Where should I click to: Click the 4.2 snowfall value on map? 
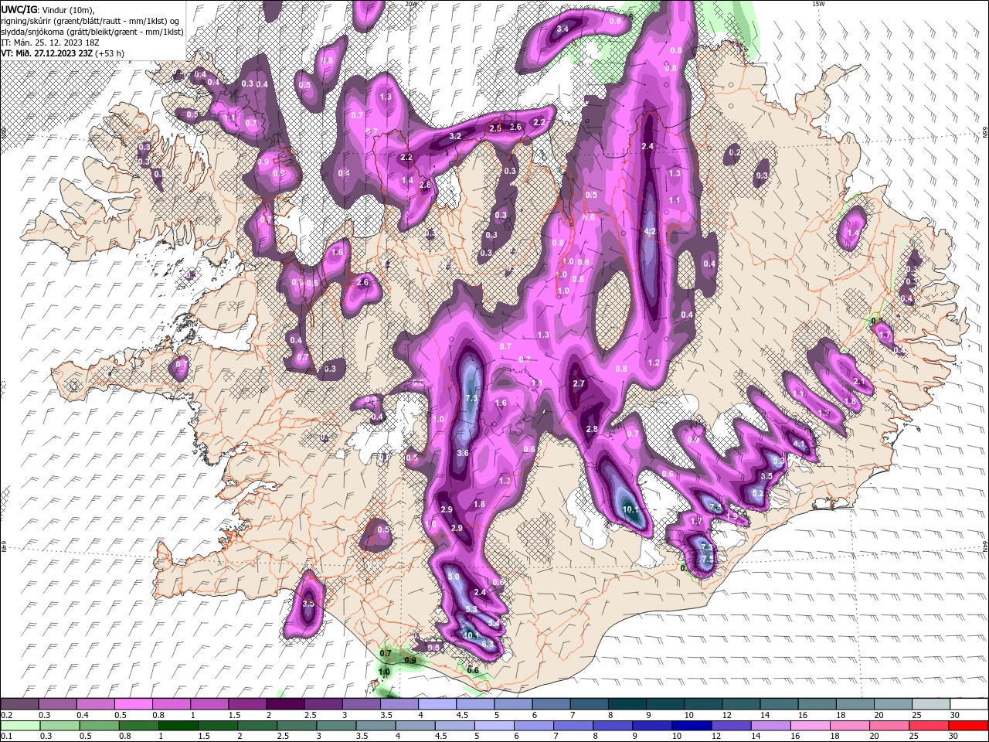tap(650, 231)
